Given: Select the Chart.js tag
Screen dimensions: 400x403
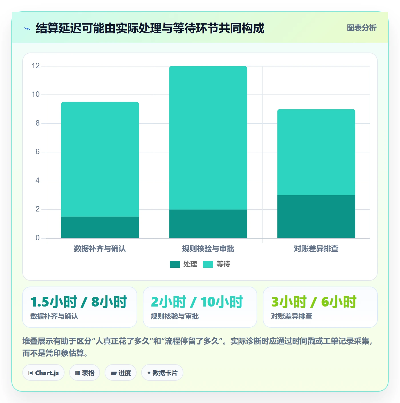Looking at the screenshot, I should pos(43,373).
